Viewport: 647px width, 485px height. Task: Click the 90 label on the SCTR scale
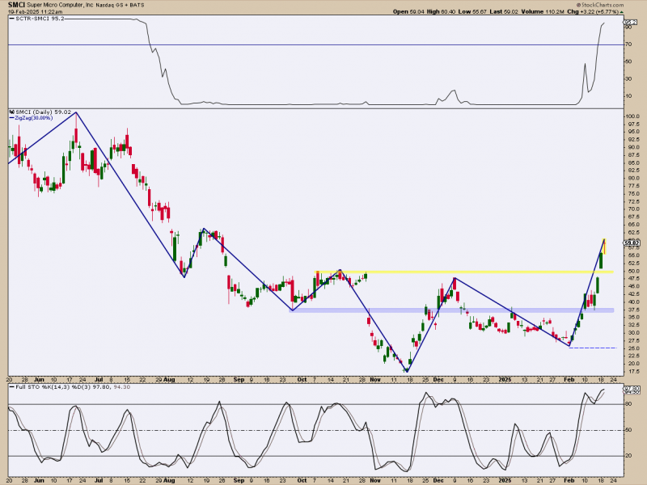coord(628,27)
